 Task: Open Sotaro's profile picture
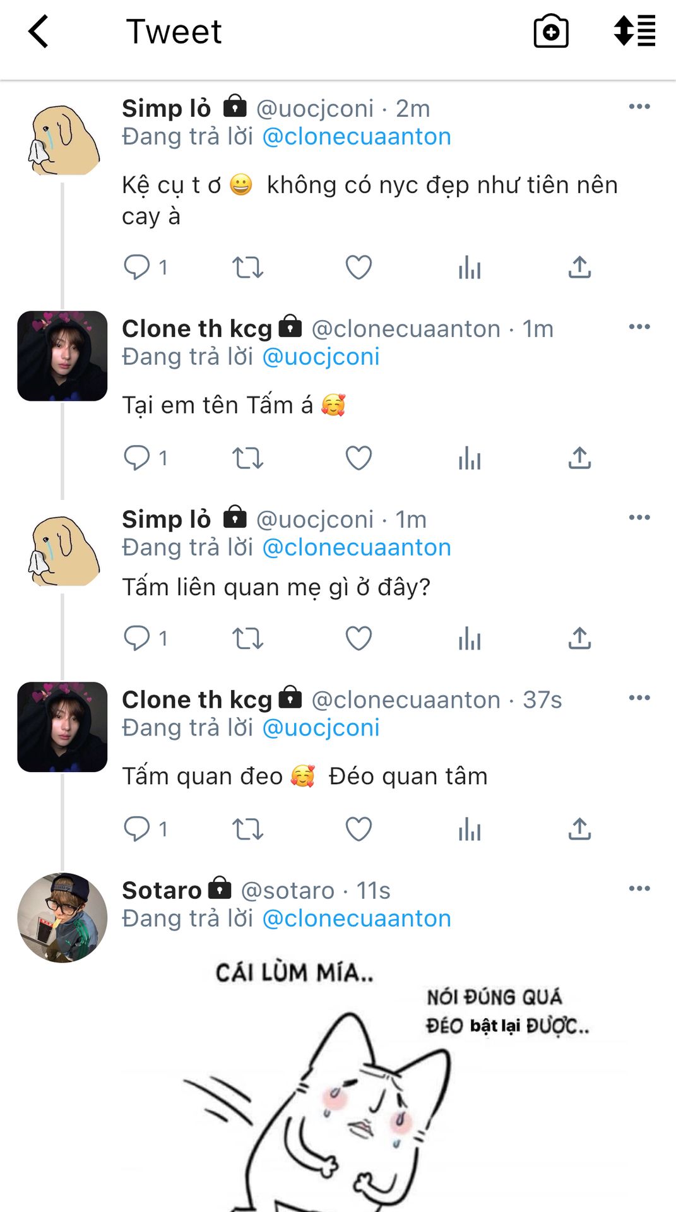pos(62,918)
